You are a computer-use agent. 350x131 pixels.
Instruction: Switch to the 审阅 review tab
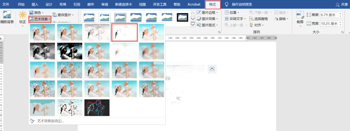coord(105,5)
